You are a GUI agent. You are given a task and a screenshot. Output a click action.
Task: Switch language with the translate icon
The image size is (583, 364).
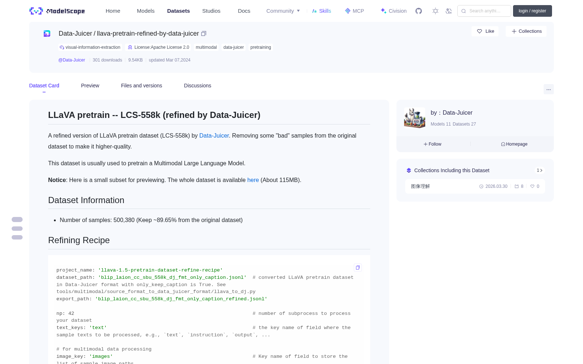[449, 11]
